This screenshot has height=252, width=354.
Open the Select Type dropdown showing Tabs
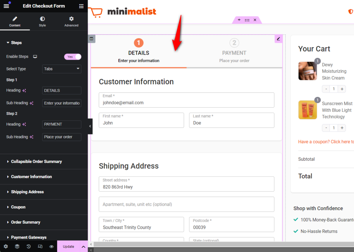pyautogui.click(x=62, y=69)
